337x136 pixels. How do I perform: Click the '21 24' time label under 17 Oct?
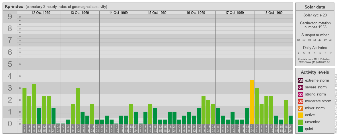252,129
